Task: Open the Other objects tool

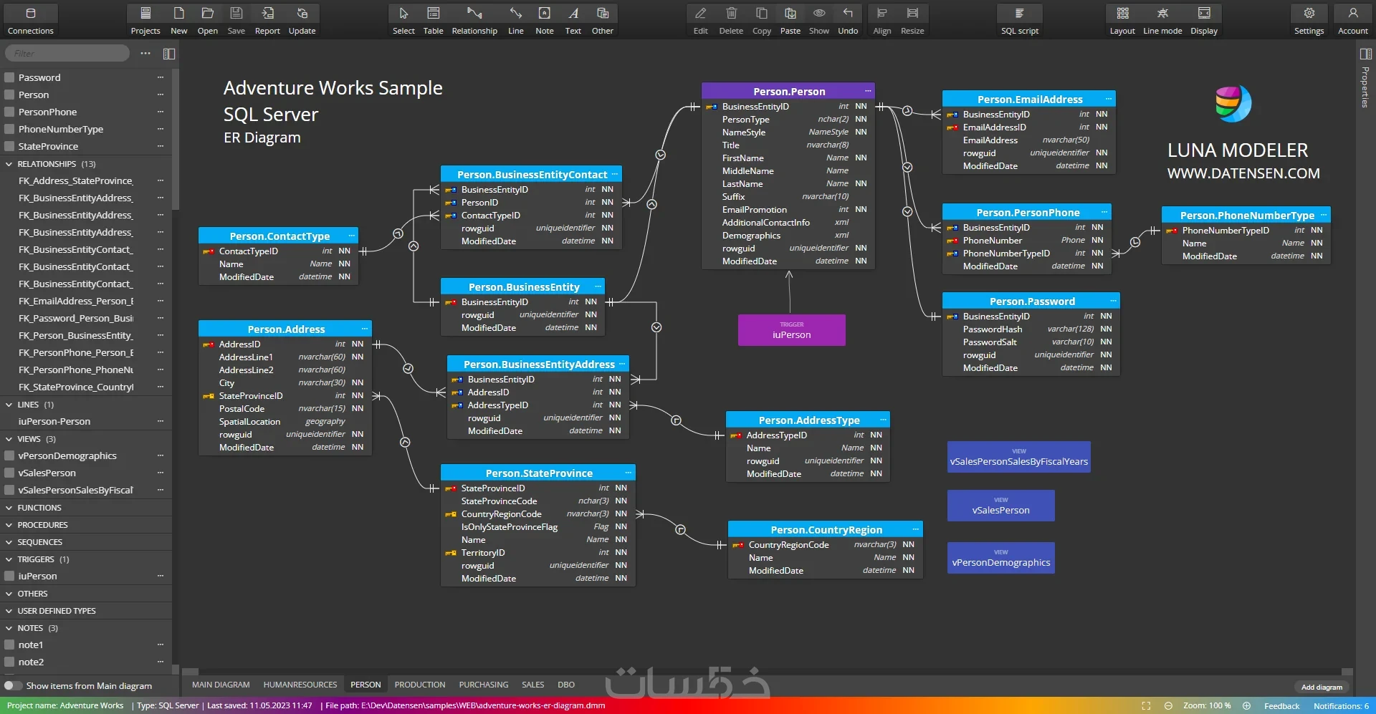Action: pyautogui.click(x=603, y=20)
